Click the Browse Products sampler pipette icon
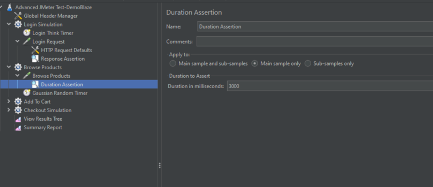 (x=27, y=76)
